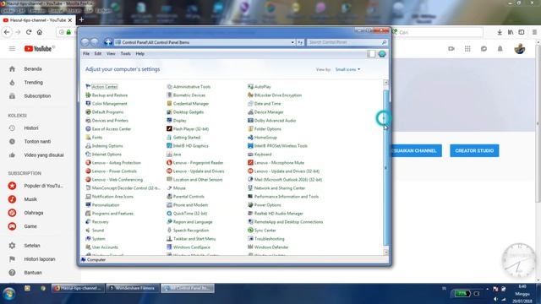This screenshot has height=304, width=541.
Task: Click the Firefox downloads icon
Action: (x=500, y=32)
